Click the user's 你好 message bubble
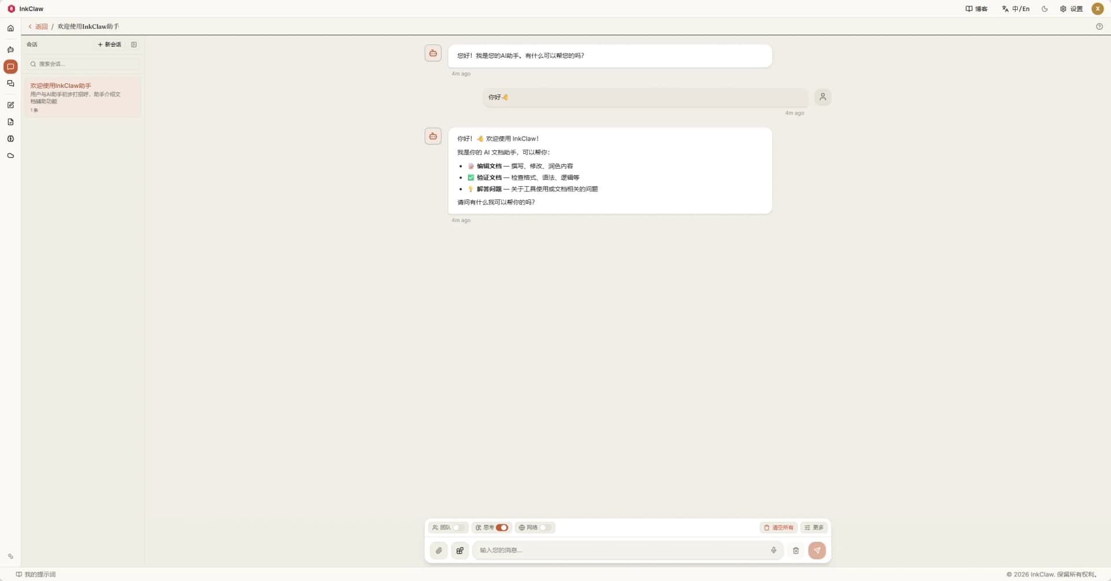 coord(645,98)
